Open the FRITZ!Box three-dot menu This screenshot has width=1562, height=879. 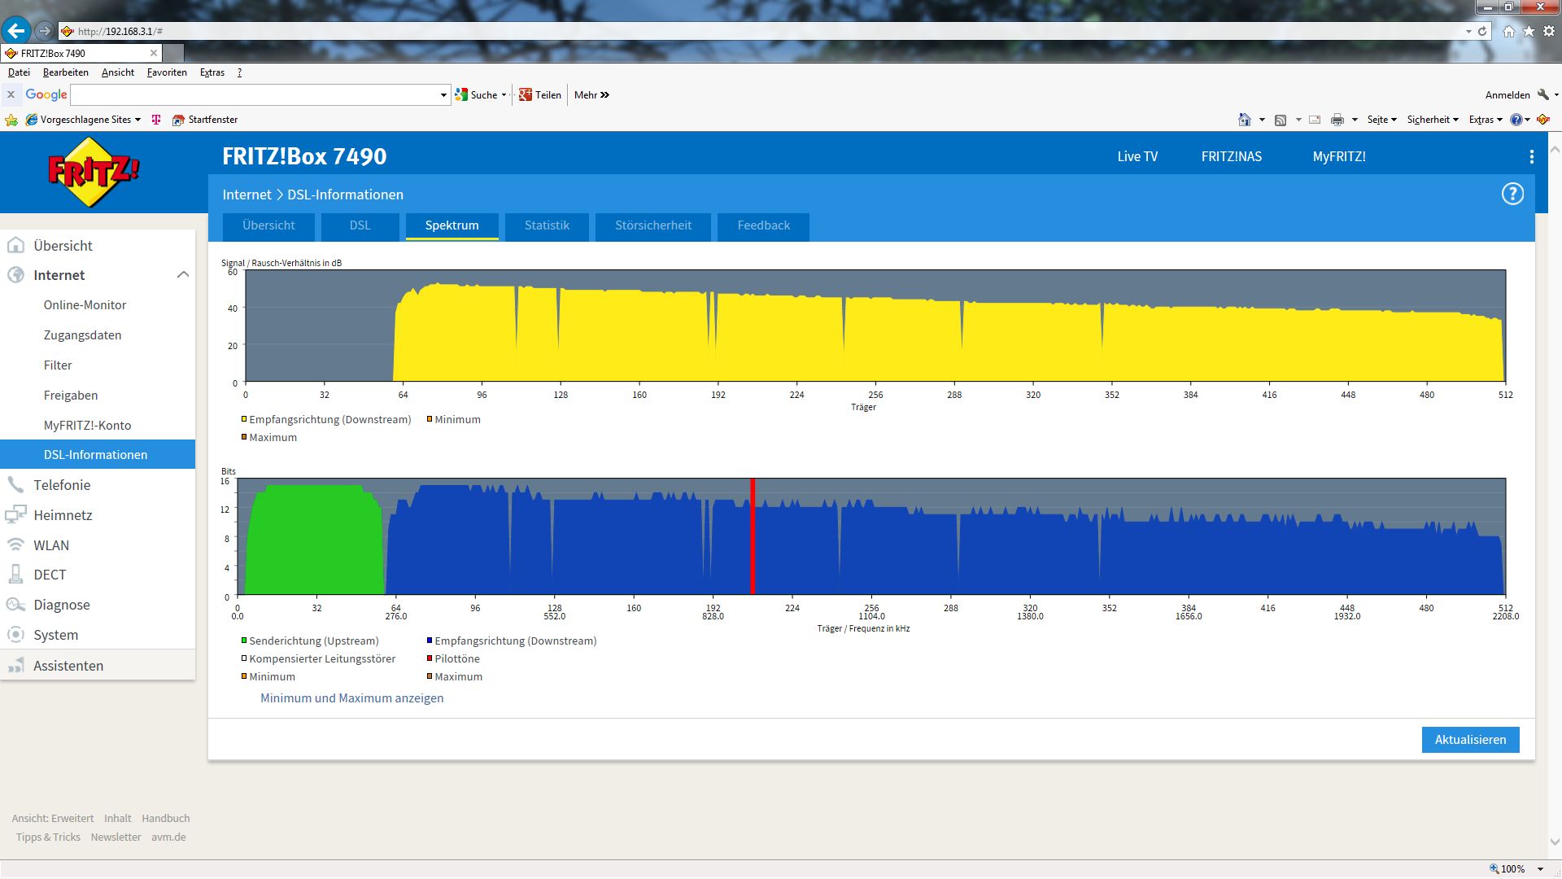pos(1531,156)
